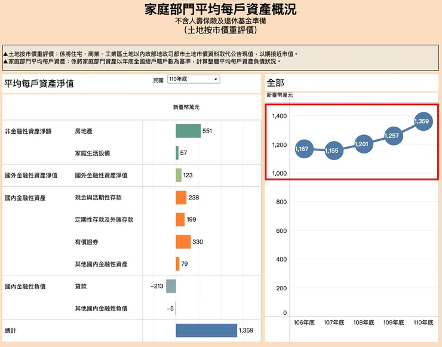Click the 現金與活期性存款 row label
Image resolution: width=442 pixels, height=347 pixels.
[99, 197]
